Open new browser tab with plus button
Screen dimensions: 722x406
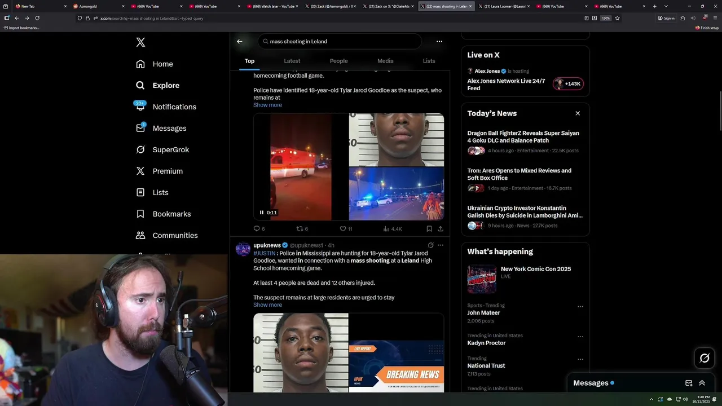pyautogui.click(x=655, y=6)
